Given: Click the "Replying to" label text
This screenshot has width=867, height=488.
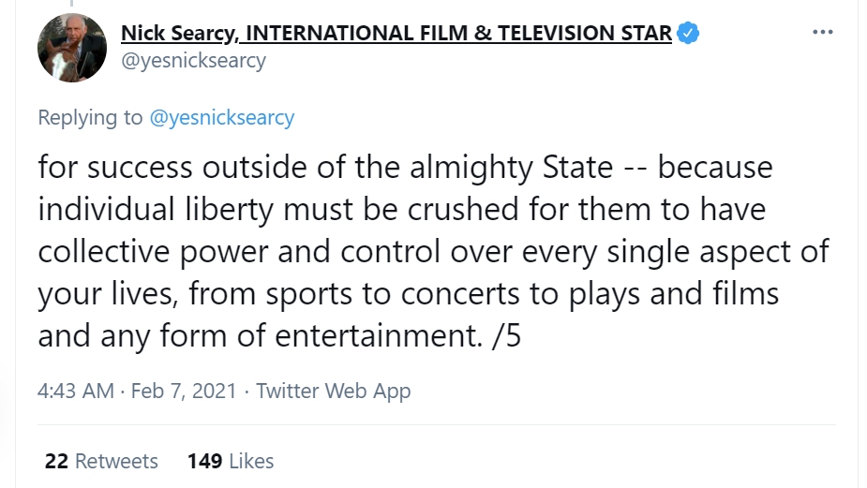Looking at the screenshot, I should click(x=90, y=117).
